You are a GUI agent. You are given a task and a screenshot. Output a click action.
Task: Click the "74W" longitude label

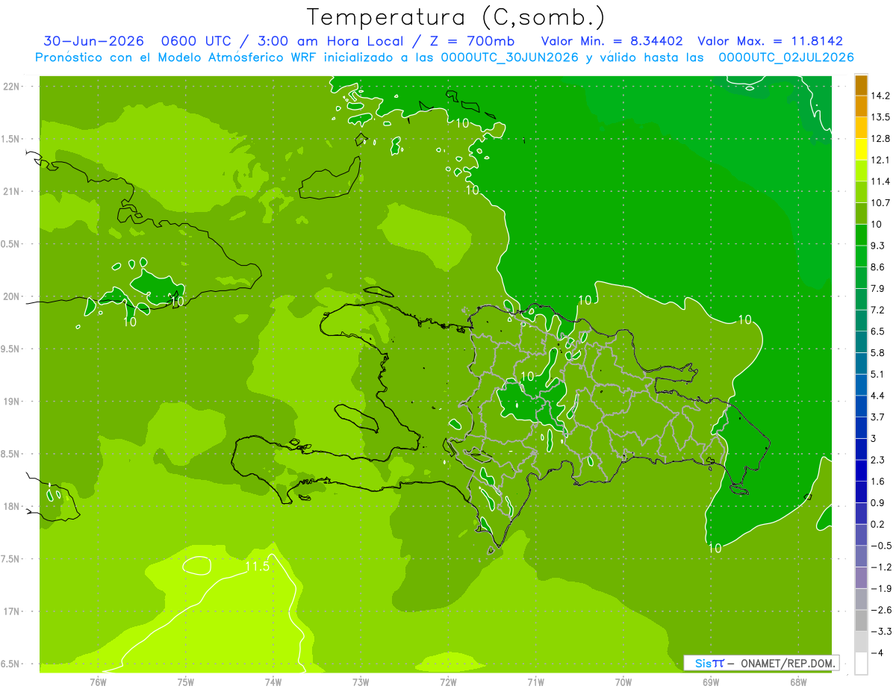(x=273, y=682)
